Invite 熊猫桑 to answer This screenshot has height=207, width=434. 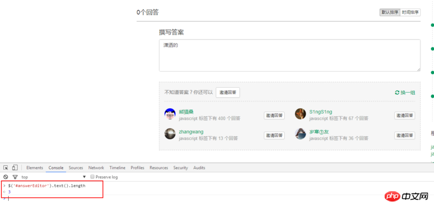(x=275, y=115)
